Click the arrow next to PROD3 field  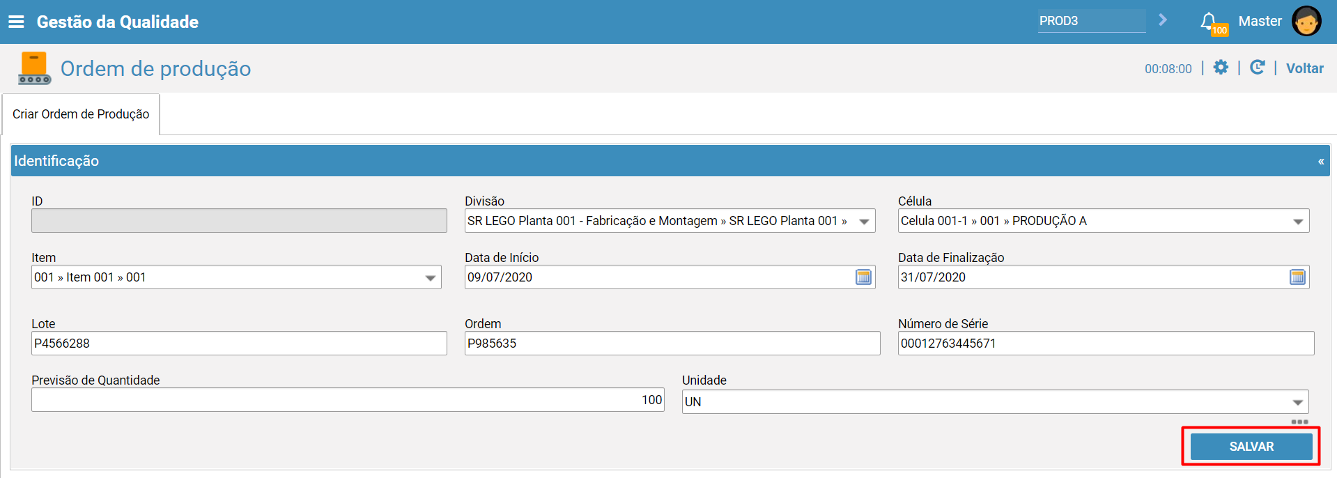(1163, 20)
